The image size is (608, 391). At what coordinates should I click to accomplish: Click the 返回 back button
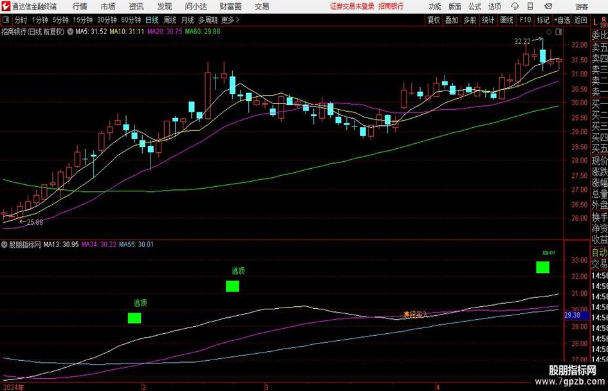tap(580, 20)
